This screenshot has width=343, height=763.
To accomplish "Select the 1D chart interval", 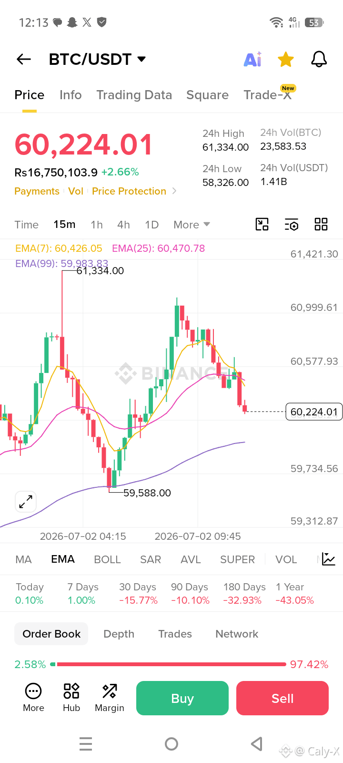I will (152, 225).
